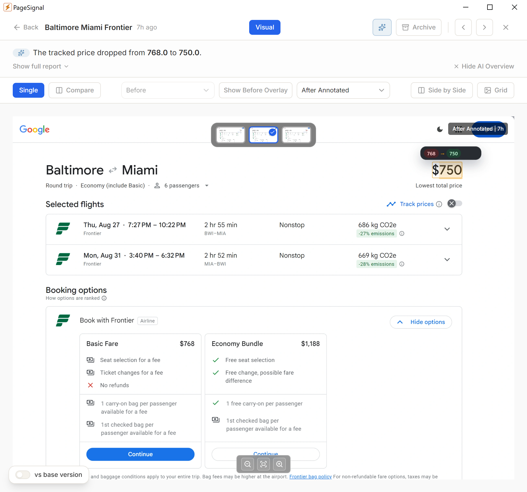This screenshot has height=492, width=527.
Task: Toggle the Track prices switch
Action: pyautogui.click(x=455, y=204)
